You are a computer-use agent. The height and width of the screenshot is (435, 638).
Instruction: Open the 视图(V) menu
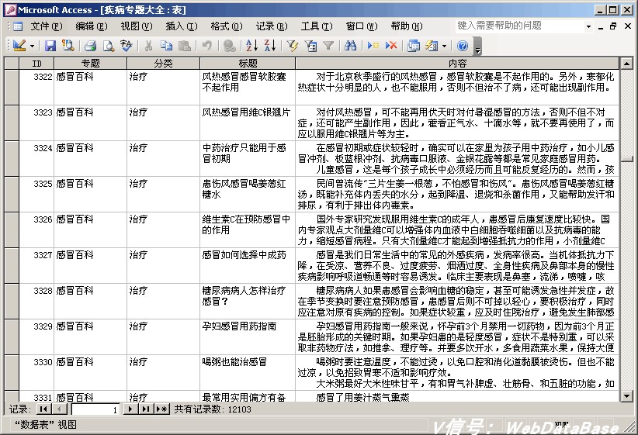137,26
